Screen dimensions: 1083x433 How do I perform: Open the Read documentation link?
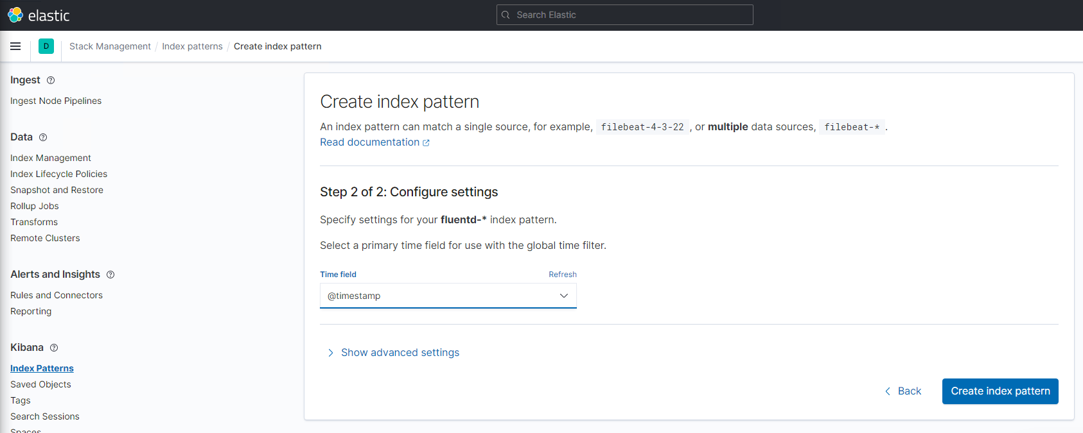tap(369, 142)
